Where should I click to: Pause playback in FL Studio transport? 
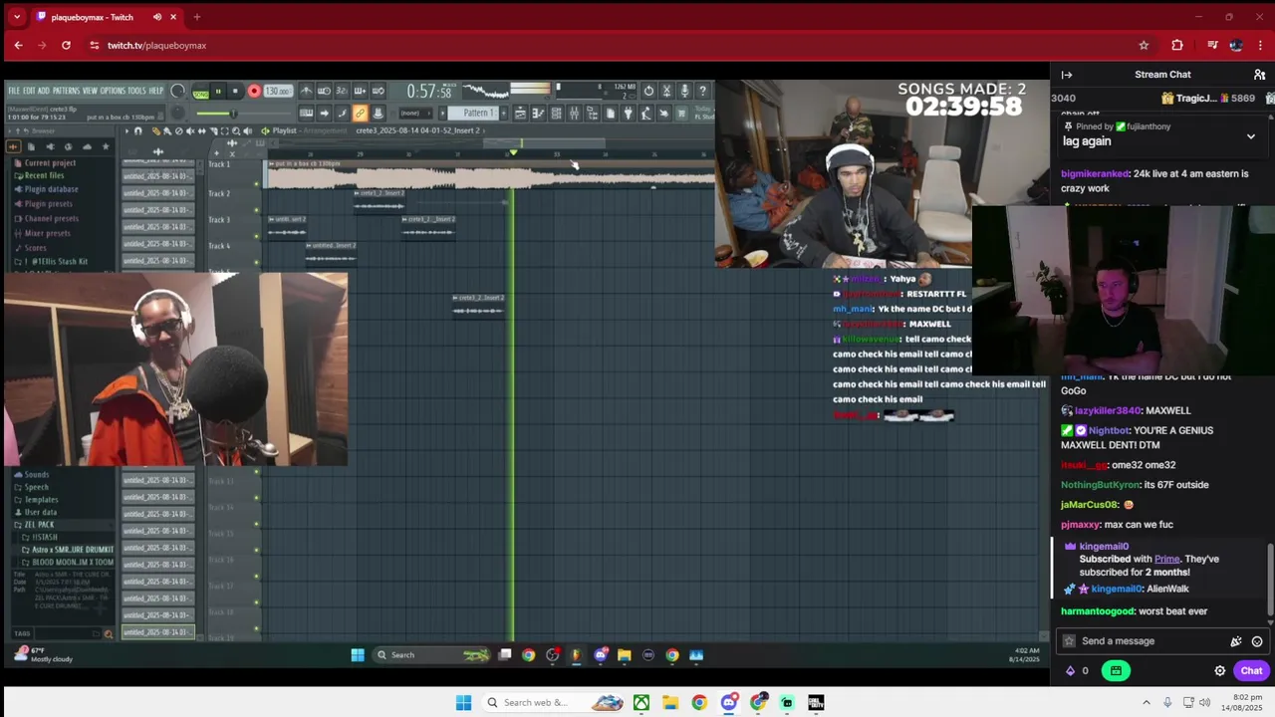(x=218, y=92)
